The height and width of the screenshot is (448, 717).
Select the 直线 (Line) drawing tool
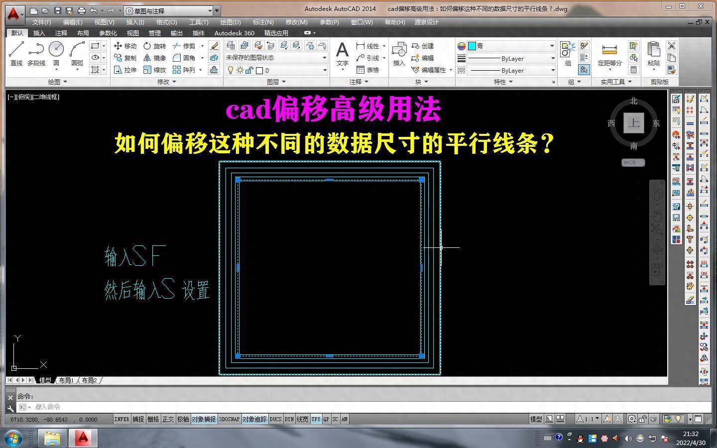coord(16,54)
